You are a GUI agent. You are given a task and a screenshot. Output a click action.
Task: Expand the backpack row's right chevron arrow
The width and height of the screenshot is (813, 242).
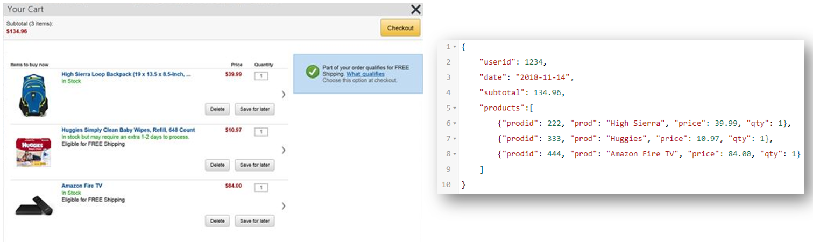coord(284,94)
